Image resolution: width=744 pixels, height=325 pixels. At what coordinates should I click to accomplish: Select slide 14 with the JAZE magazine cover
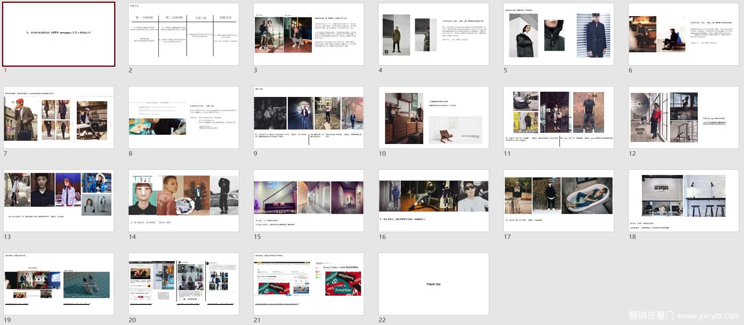[x=184, y=201]
